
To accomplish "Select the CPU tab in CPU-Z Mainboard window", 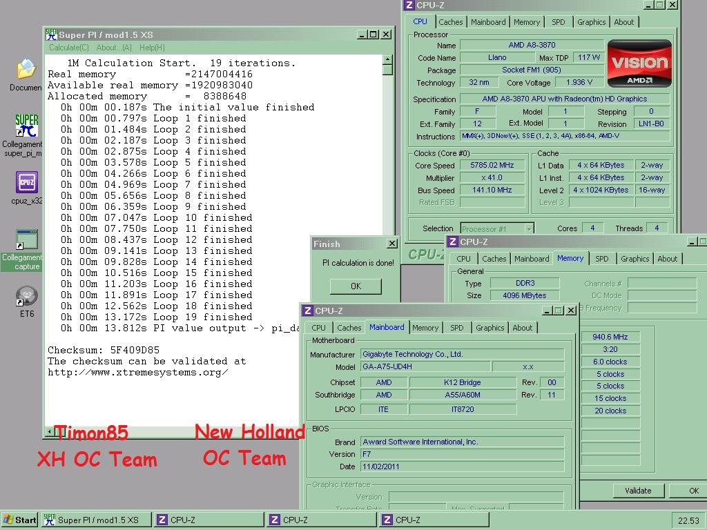I will [318, 328].
